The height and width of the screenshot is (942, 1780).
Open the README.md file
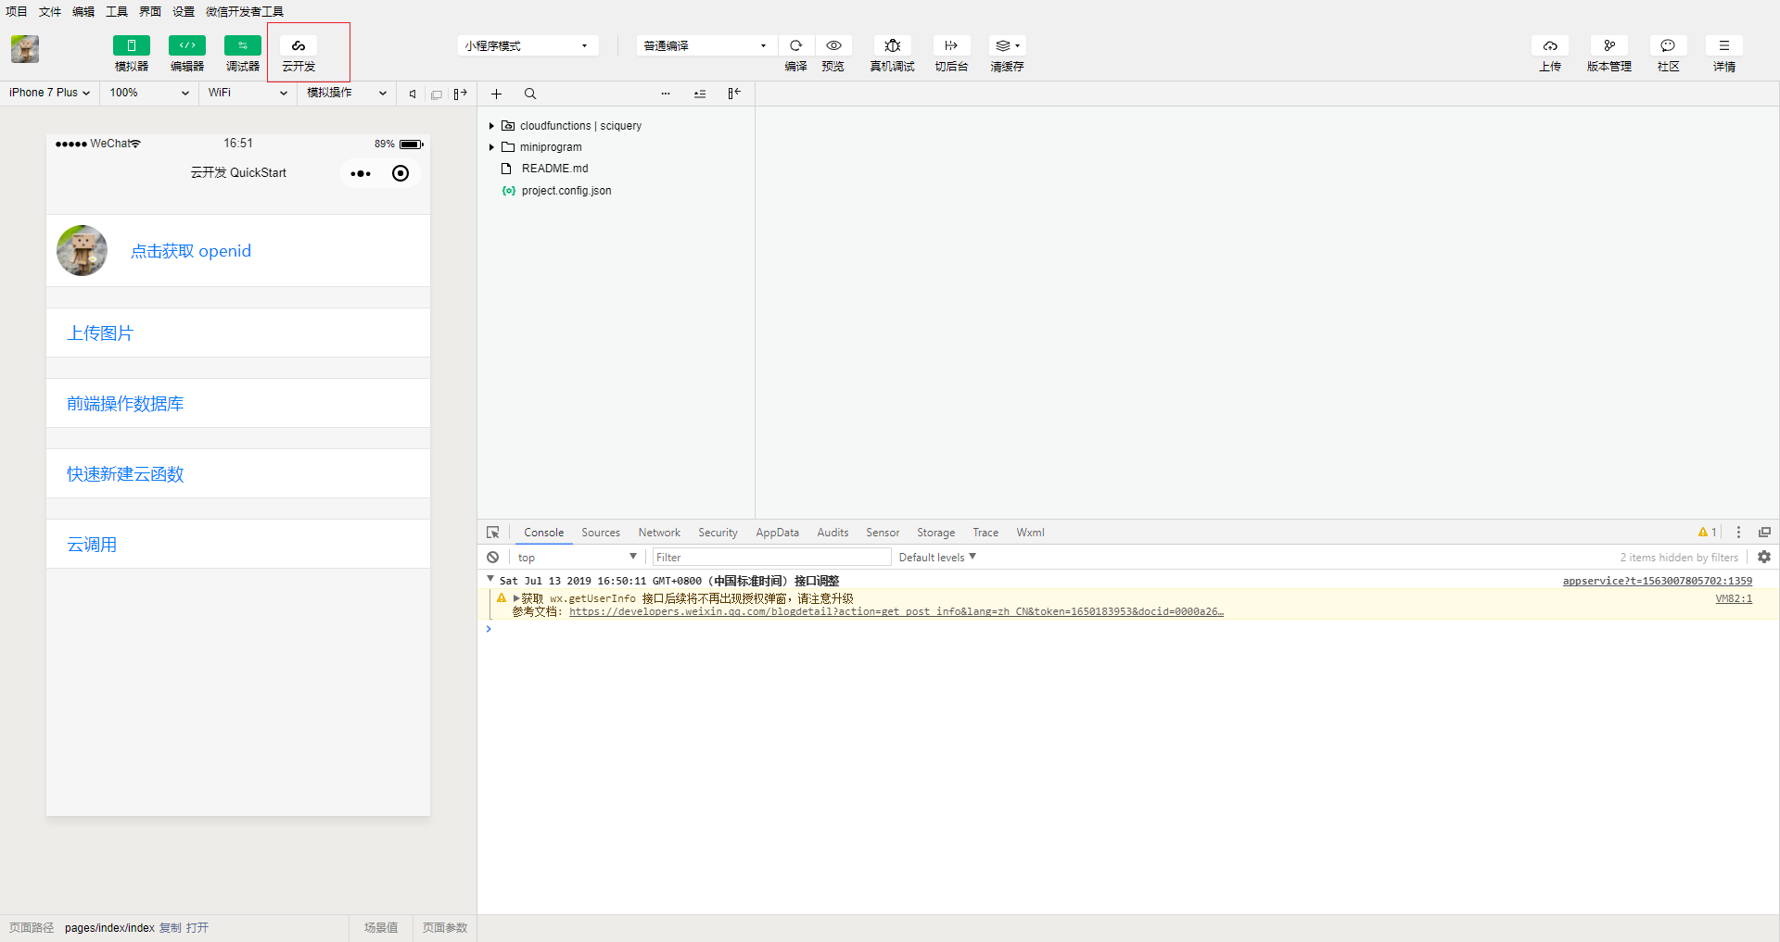pos(554,169)
